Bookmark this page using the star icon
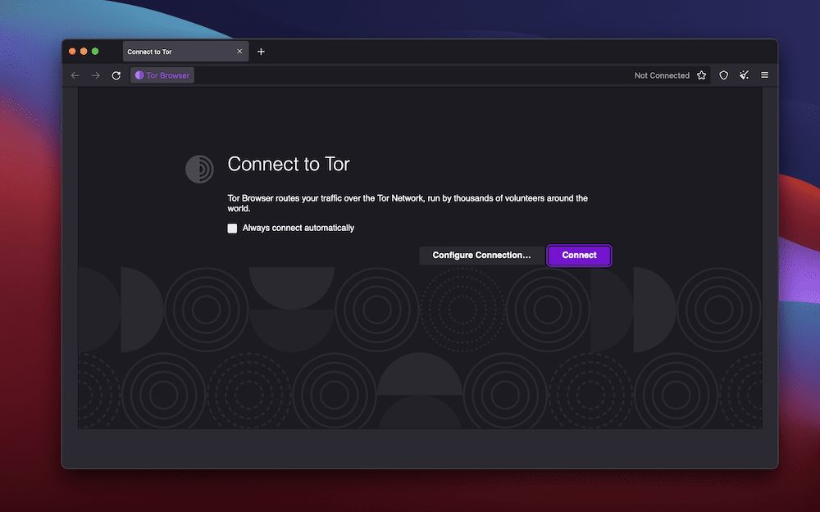This screenshot has width=820, height=512. click(x=702, y=75)
